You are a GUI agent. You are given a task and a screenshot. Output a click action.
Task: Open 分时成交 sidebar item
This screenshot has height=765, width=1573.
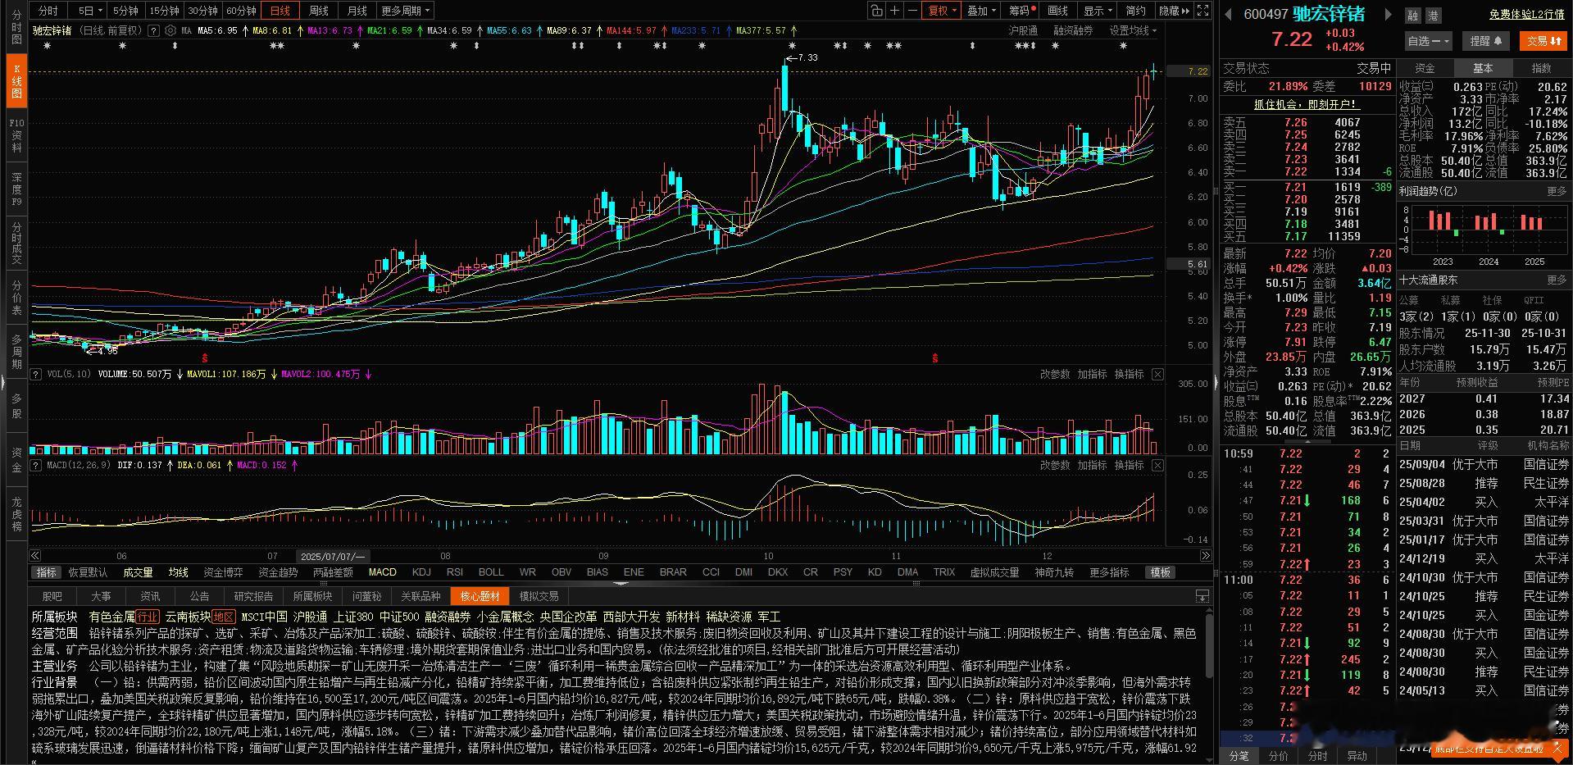click(x=16, y=243)
